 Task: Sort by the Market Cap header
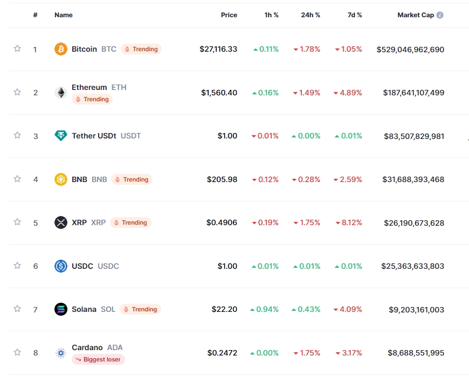coord(415,15)
